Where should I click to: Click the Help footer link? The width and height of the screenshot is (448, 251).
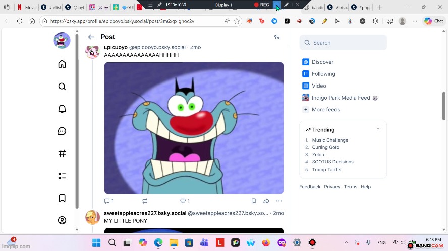tap(366, 187)
